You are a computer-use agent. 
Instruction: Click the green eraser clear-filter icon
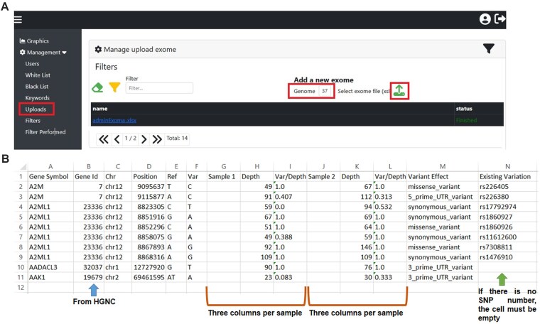coord(97,88)
